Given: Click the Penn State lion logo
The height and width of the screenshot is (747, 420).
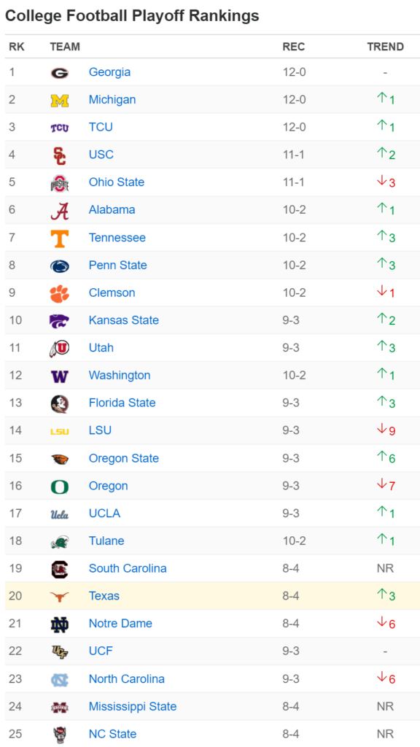Looking at the screenshot, I should pyautogui.click(x=60, y=266).
